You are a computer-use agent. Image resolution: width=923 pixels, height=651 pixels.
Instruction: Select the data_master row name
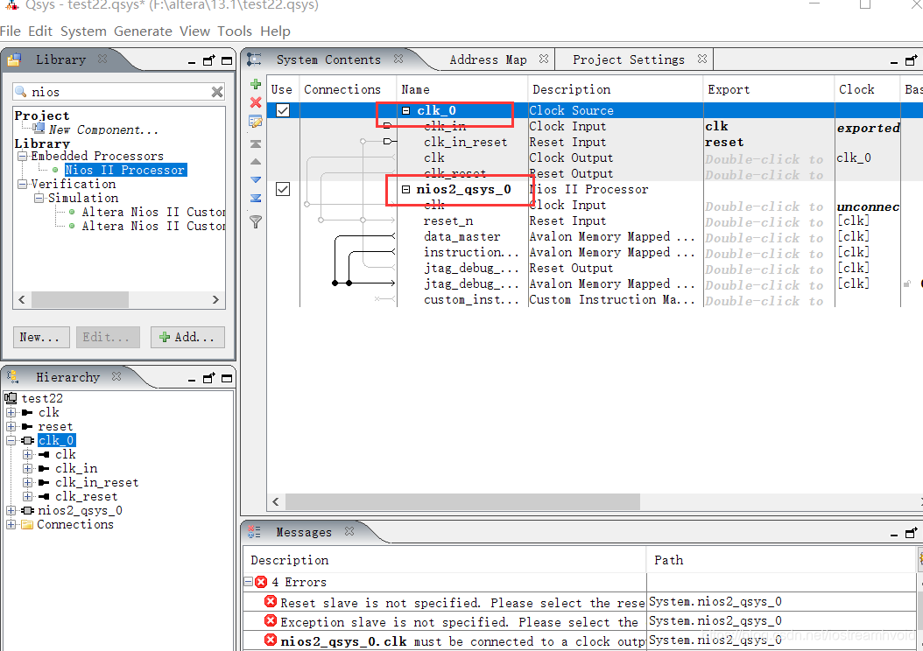click(x=462, y=236)
